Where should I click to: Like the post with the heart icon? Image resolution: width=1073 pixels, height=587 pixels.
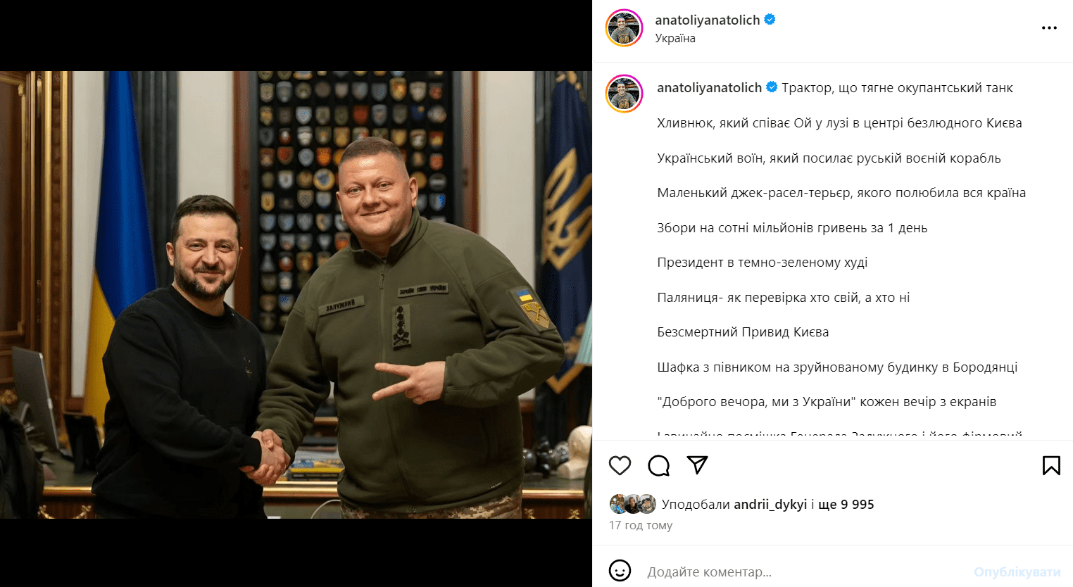point(620,465)
